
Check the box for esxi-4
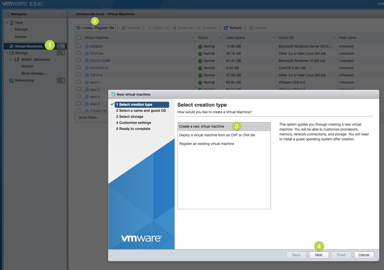point(79,96)
